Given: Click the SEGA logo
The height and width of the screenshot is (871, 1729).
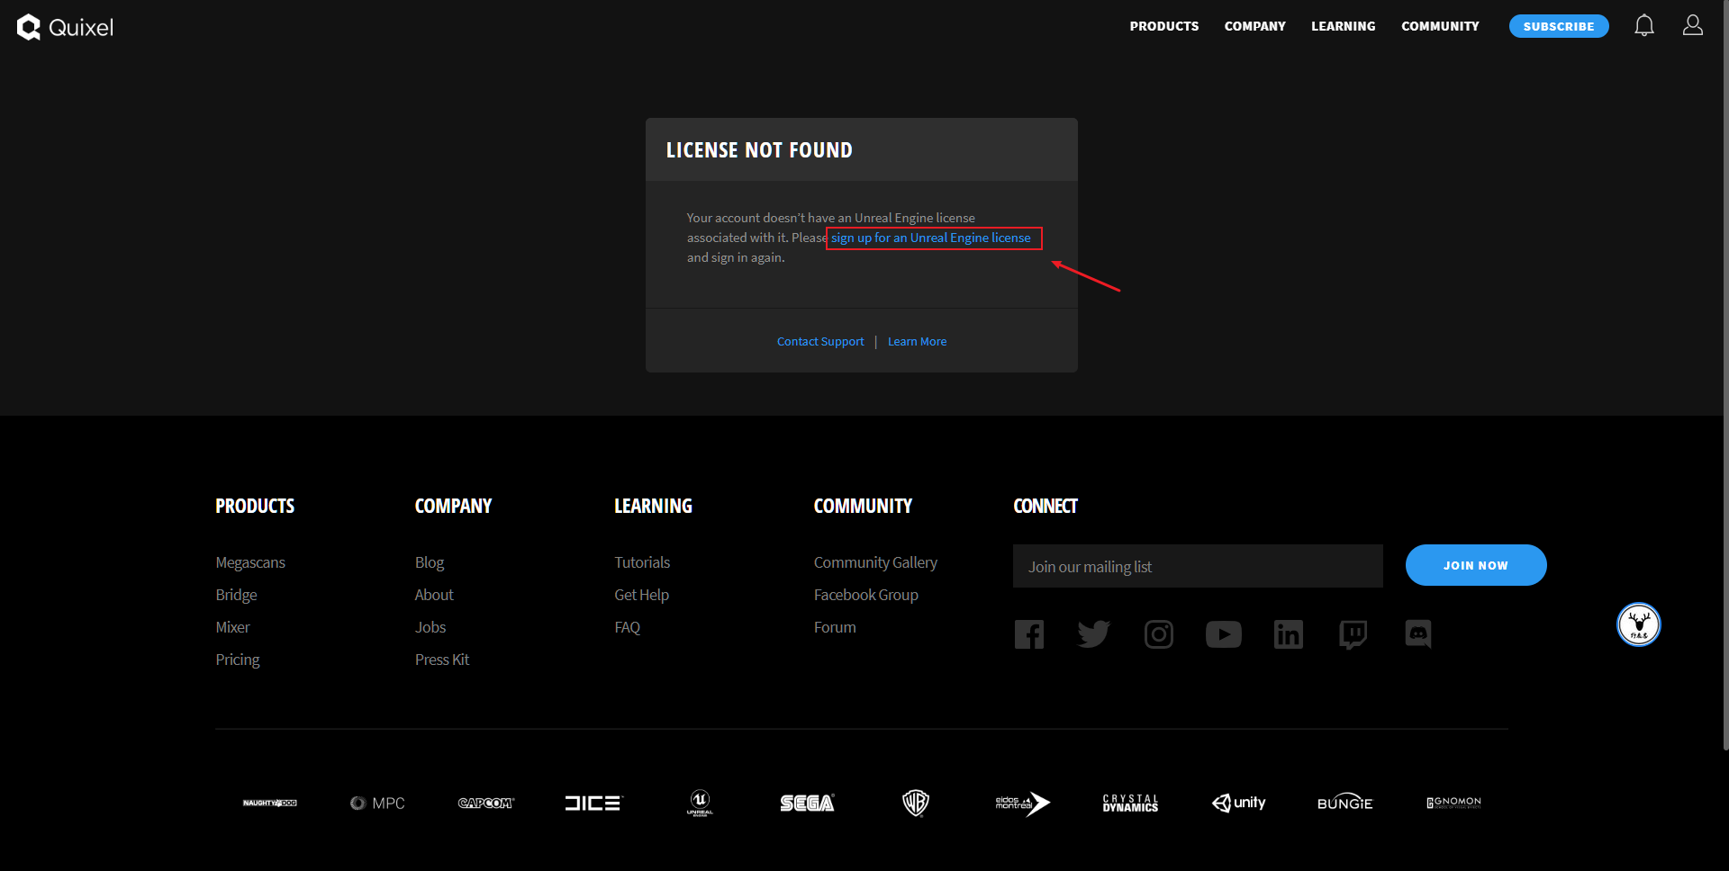Looking at the screenshot, I should tap(808, 803).
